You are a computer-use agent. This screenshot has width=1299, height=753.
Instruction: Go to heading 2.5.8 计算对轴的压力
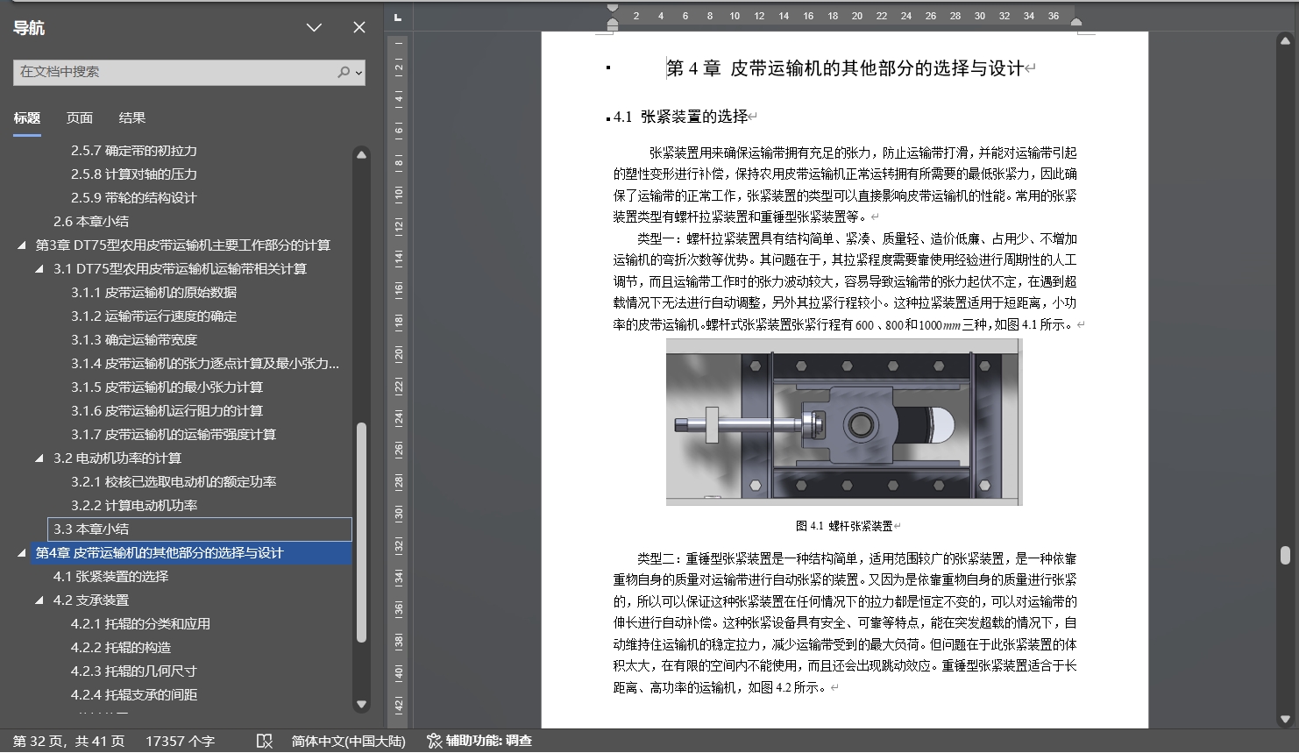[134, 174]
